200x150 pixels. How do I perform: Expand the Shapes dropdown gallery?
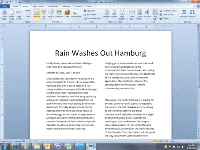[x=51, y=14]
